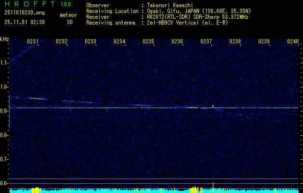Screen dimensions: 303x193
Task: Click the 0.8 frequency axis label
Action: pyautogui.click(x=4, y=135)
